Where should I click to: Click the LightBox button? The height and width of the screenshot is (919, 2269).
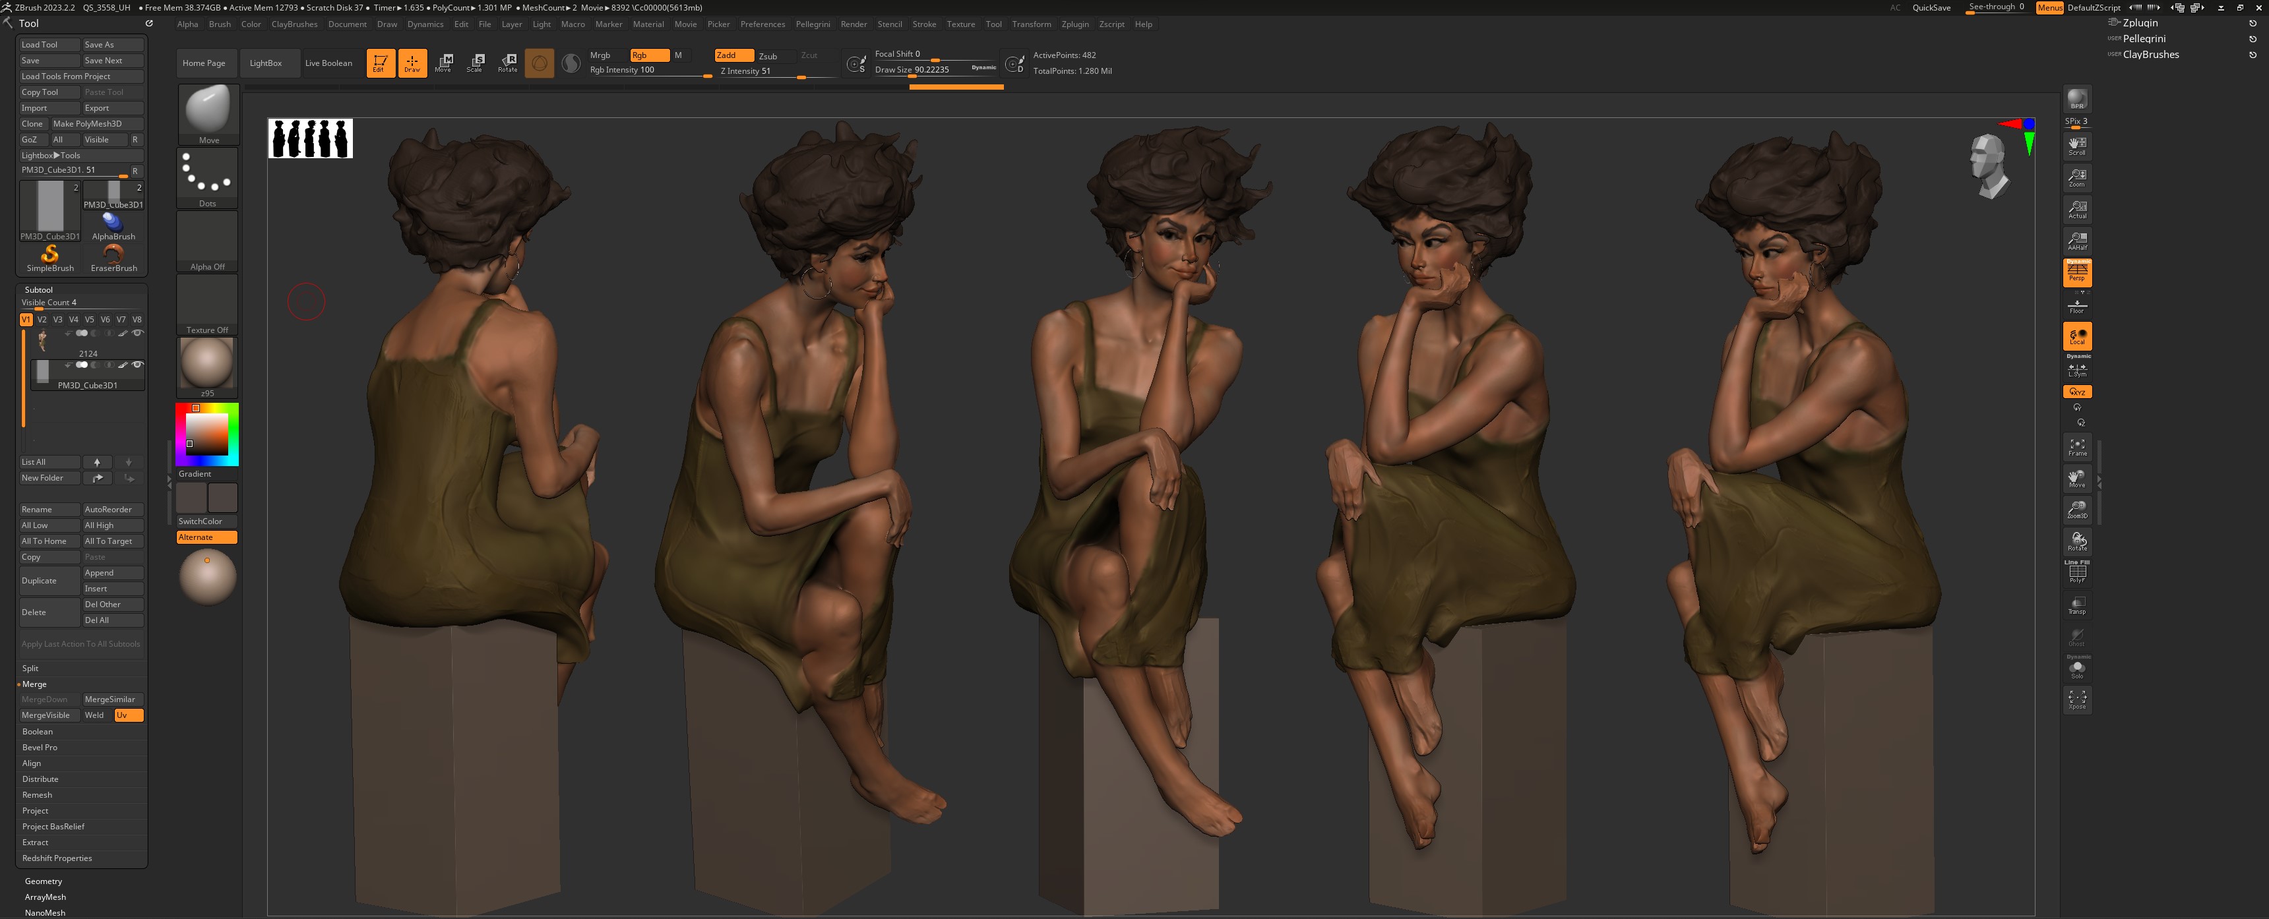265,63
